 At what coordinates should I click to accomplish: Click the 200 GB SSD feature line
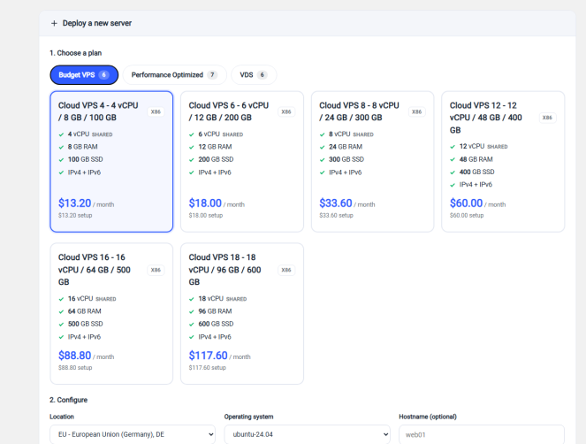point(211,159)
